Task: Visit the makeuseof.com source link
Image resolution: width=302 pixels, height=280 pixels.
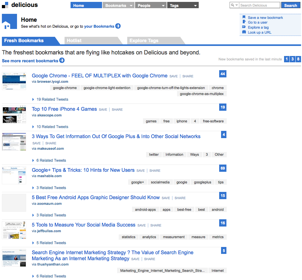Action: pos(50,148)
